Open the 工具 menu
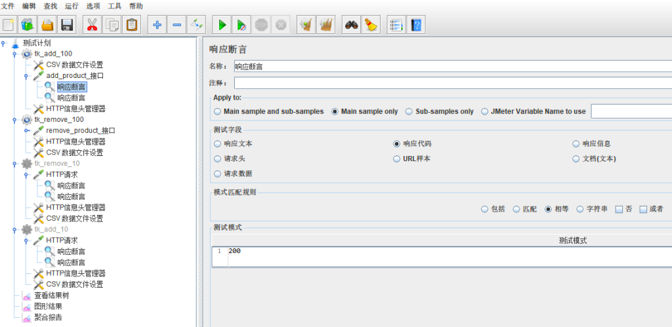Viewport: 672px width, 327px height. pyautogui.click(x=115, y=6)
